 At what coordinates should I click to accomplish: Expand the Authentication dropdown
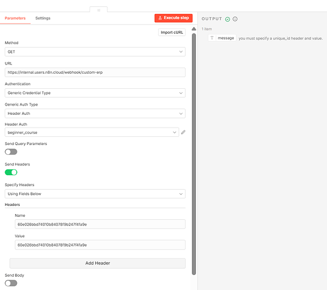click(95, 93)
